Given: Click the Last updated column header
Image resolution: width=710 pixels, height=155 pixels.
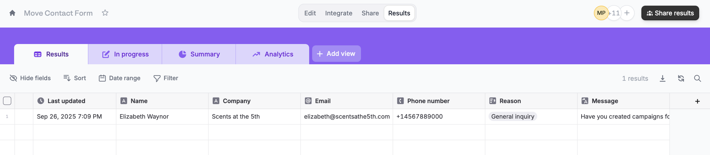Looking at the screenshot, I should [x=66, y=101].
